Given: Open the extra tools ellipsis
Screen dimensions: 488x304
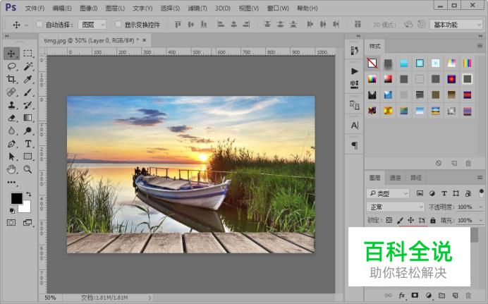Looking at the screenshot, I should 11,182.
